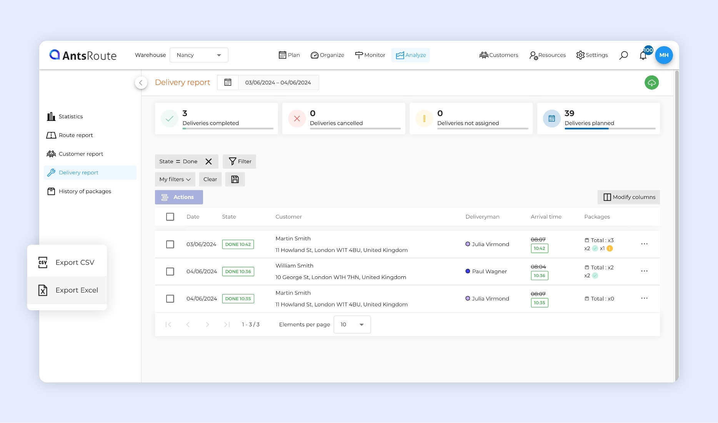718x423 pixels.
Task: Click the green cloud download icon
Action: pos(651,83)
